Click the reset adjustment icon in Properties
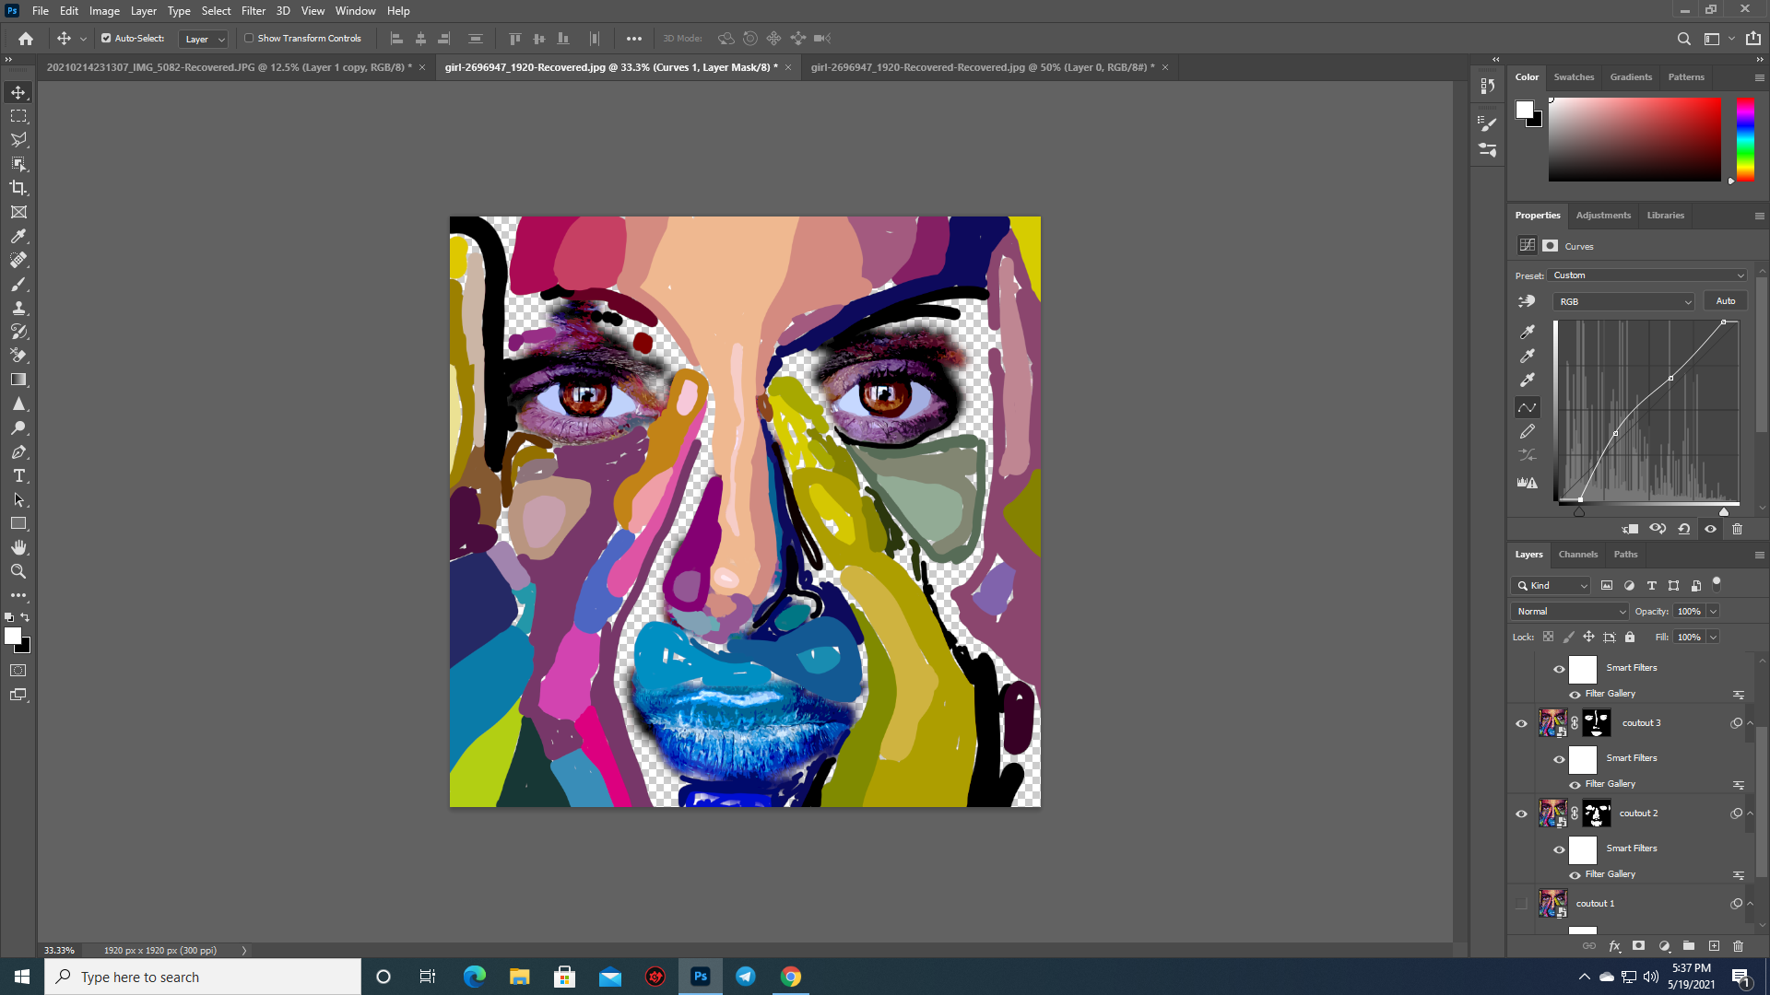 point(1684,529)
